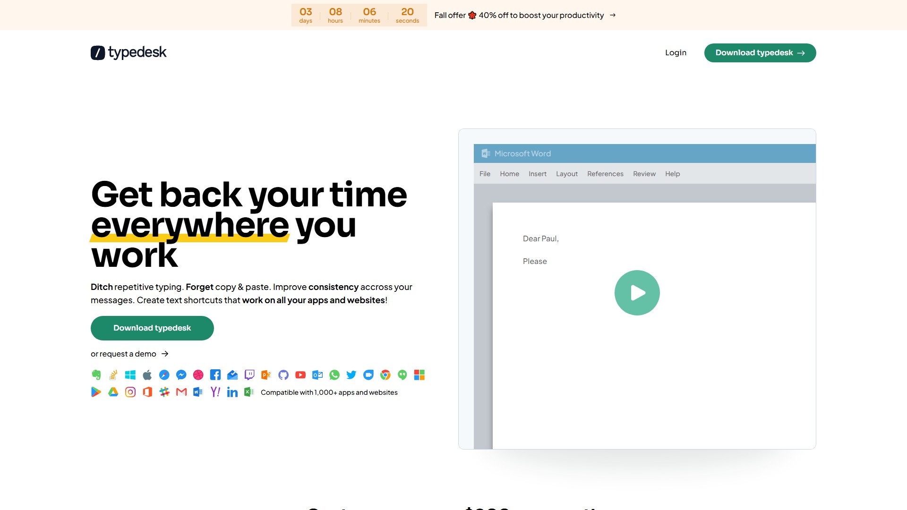Open the File menu in the Word mockup

click(485, 173)
